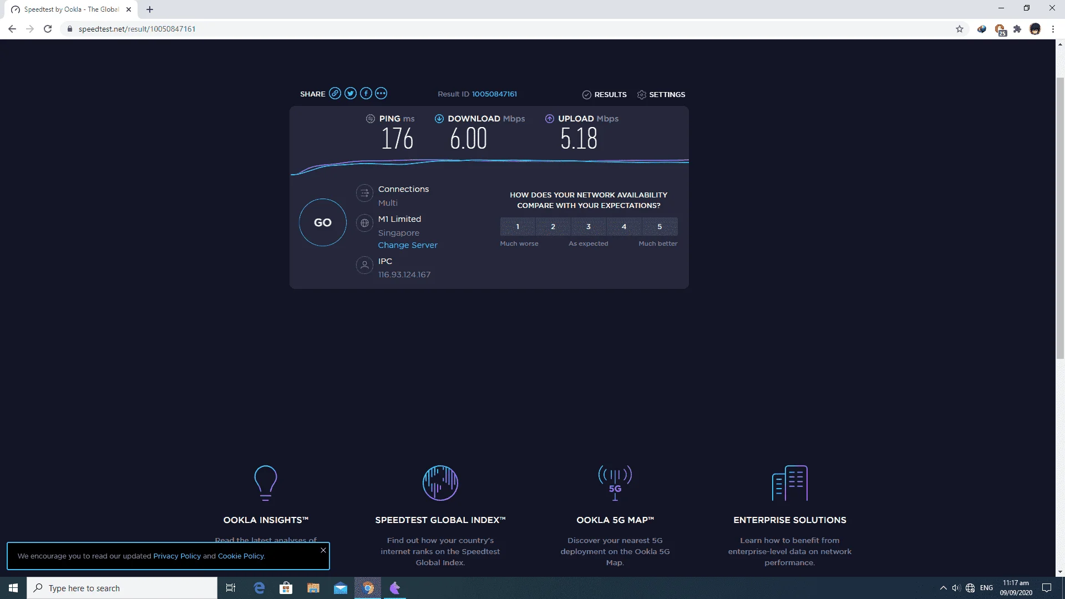Open Microsoft Store from taskbar
The width and height of the screenshot is (1065, 599).
286,588
